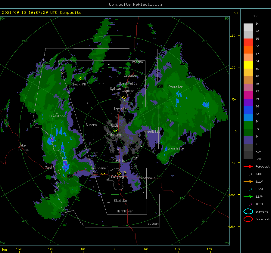Click the Ponoka city label
Viewport: 271px width, 253px height.
[137, 62]
